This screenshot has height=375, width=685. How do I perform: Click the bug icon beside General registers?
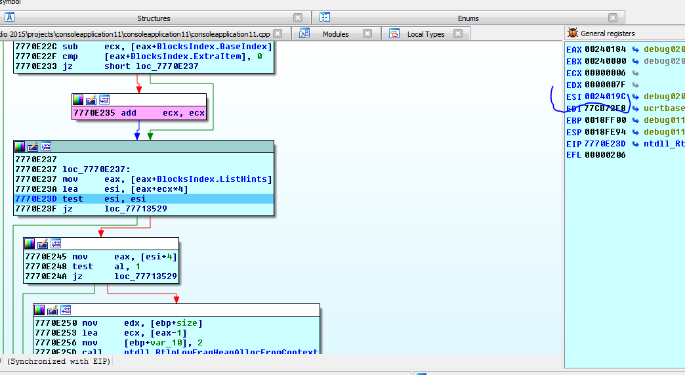point(573,33)
